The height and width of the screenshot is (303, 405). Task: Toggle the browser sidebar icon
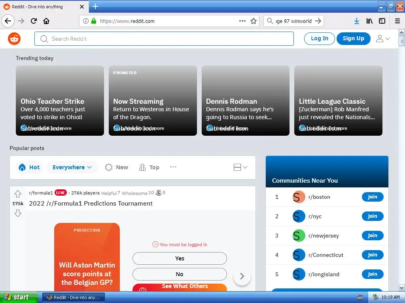[382, 21]
